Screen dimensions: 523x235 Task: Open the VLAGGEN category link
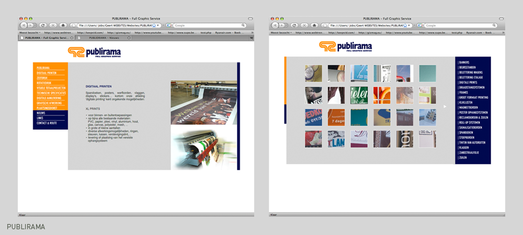[x=463, y=147]
